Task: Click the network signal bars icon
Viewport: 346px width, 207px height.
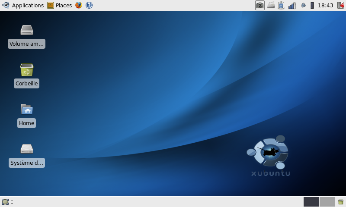Action: [292, 6]
